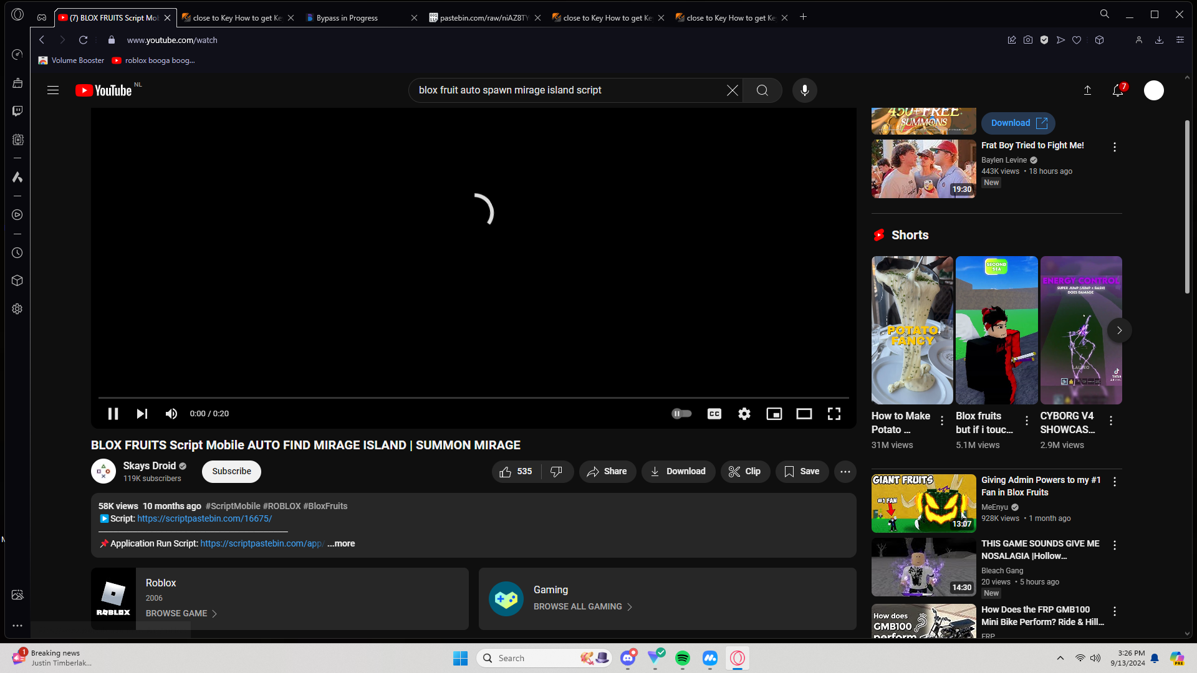
Task: Create a Clip from the video
Action: click(745, 472)
